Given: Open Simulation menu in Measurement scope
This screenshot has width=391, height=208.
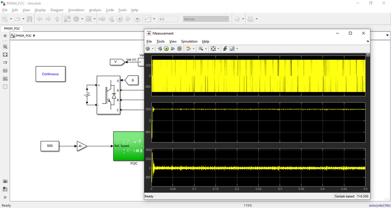Looking at the screenshot, I should click(189, 42).
